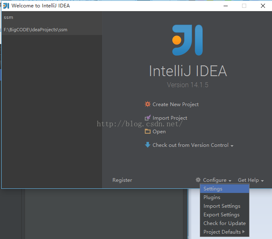
Task: Click the Register link
Action: [x=122, y=180]
